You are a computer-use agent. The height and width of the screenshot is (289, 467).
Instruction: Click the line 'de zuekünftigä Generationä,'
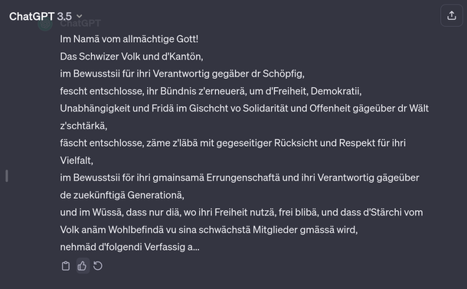point(122,195)
